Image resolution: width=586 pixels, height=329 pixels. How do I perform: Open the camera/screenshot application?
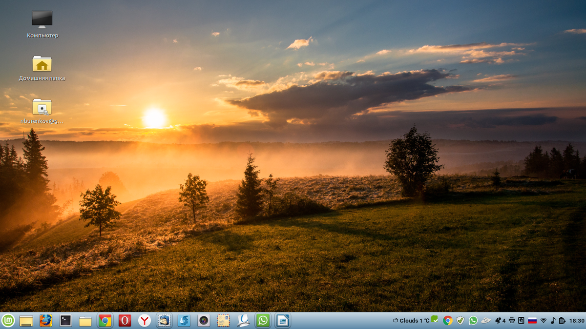(x=204, y=320)
